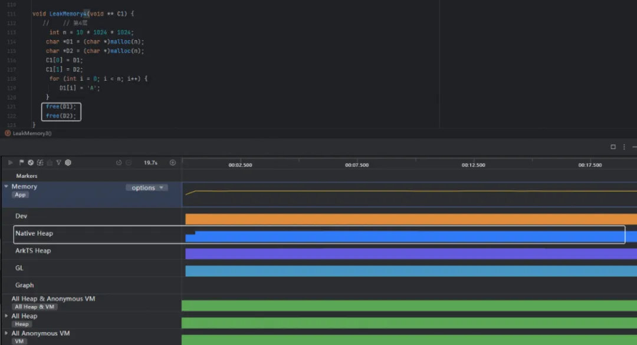
Task: Click the 00:02.500 timeline tick label
Action: point(240,165)
